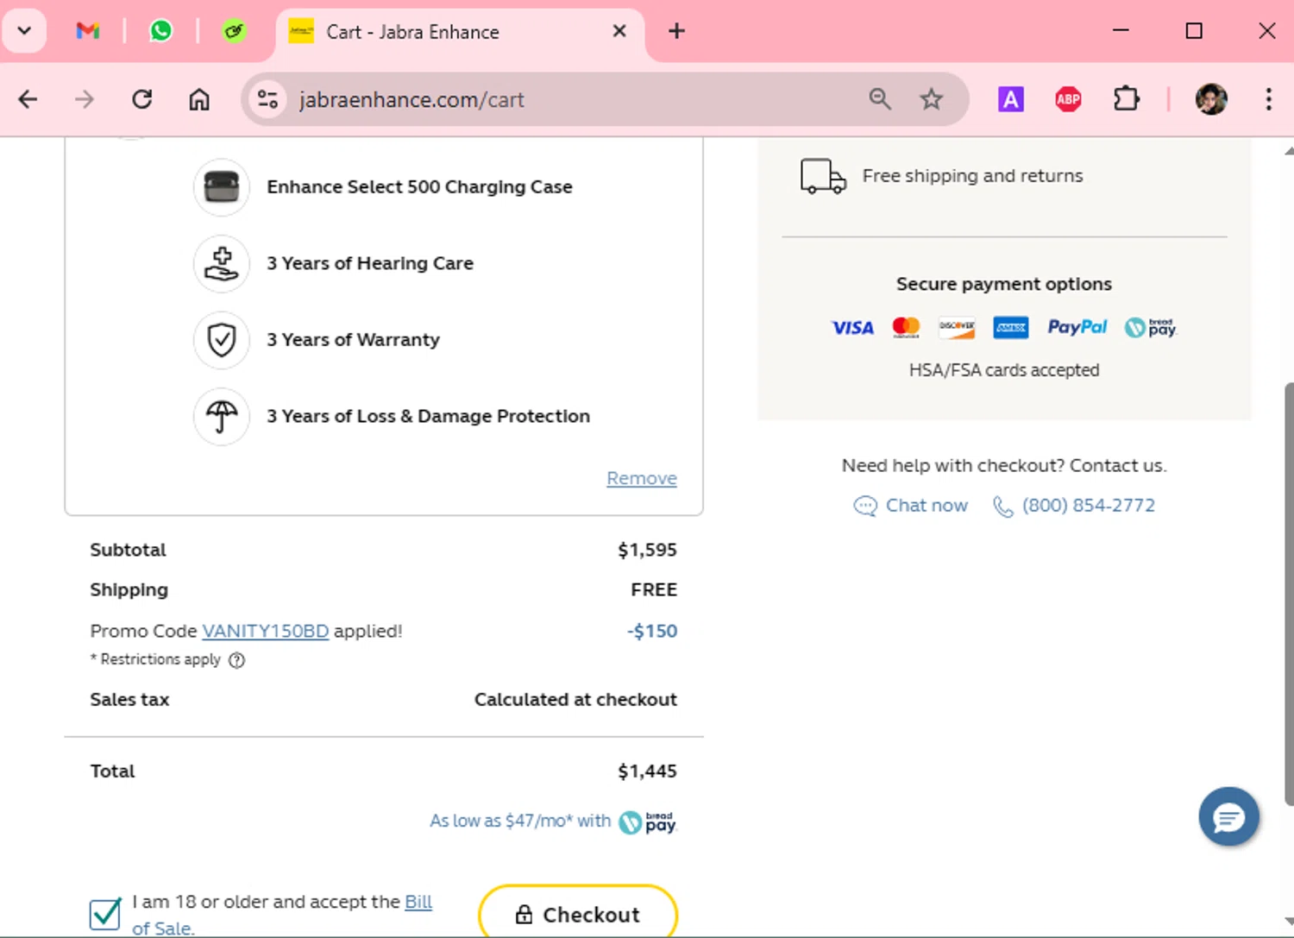
Task: Go back to previous page
Action: pyautogui.click(x=28, y=99)
